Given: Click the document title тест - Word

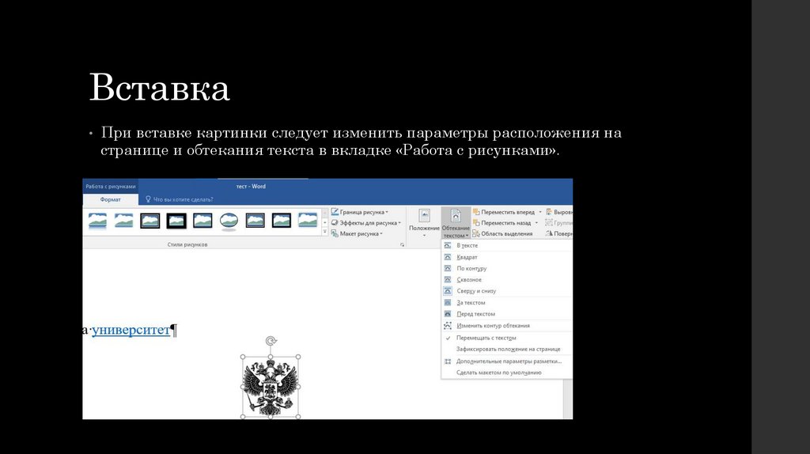Looking at the screenshot, I should (251, 187).
